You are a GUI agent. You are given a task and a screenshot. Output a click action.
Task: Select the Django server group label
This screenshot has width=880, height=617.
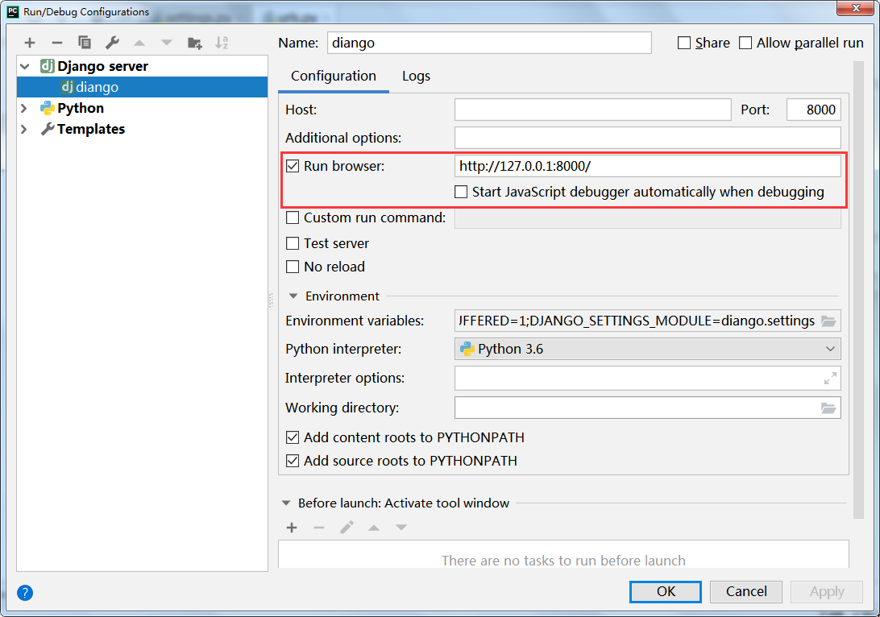tap(102, 66)
